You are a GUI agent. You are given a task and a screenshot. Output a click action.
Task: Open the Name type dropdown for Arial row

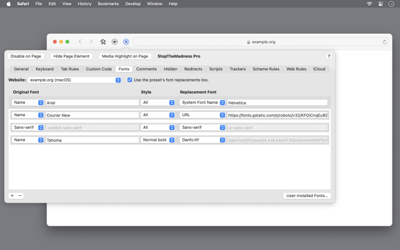coord(27,102)
